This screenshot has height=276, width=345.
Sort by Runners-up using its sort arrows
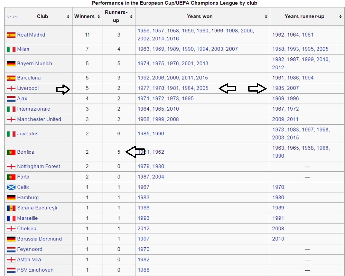coord(131,16)
